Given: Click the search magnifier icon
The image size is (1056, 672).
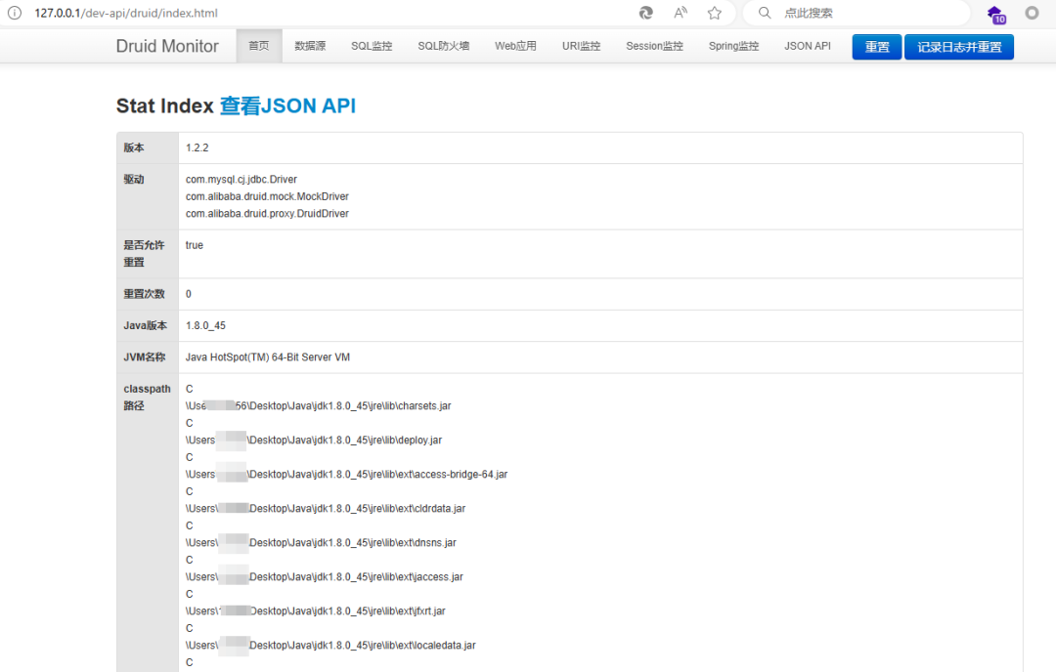Looking at the screenshot, I should [765, 13].
